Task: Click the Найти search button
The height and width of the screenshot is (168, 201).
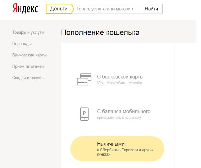Action: (x=151, y=9)
